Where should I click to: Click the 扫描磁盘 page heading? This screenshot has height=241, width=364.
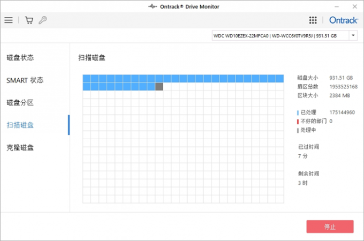pyautogui.click(x=92, y=58)
